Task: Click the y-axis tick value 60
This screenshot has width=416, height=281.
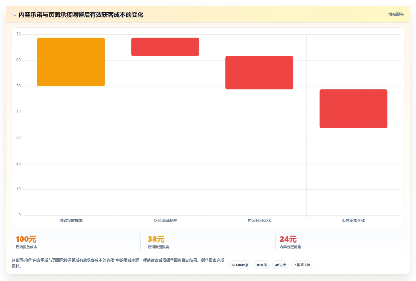Action: [18, 60]
